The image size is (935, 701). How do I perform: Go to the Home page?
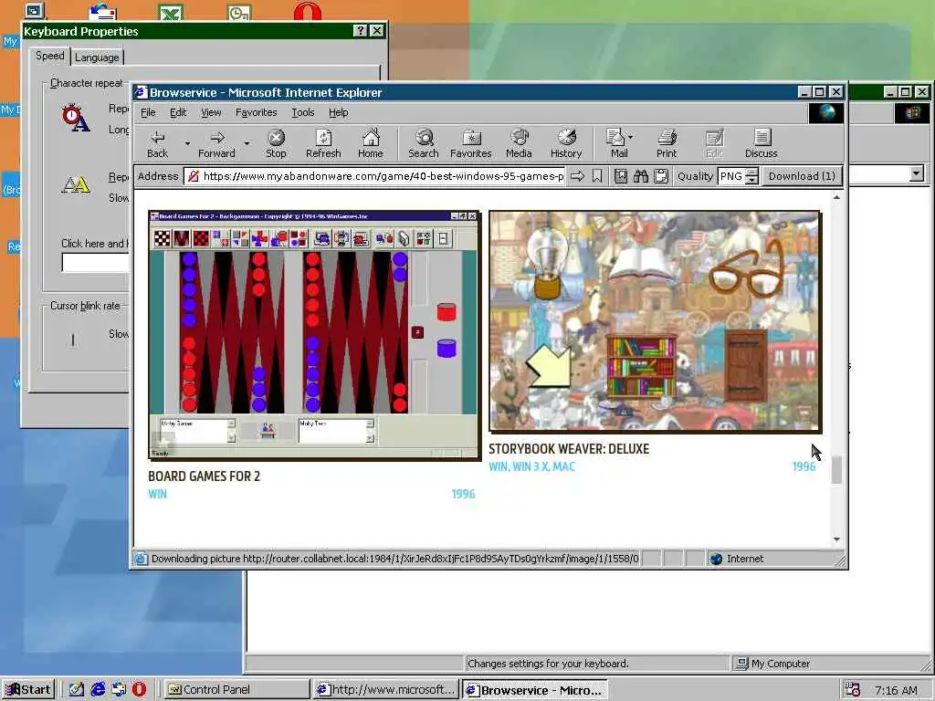click(371, 143)
